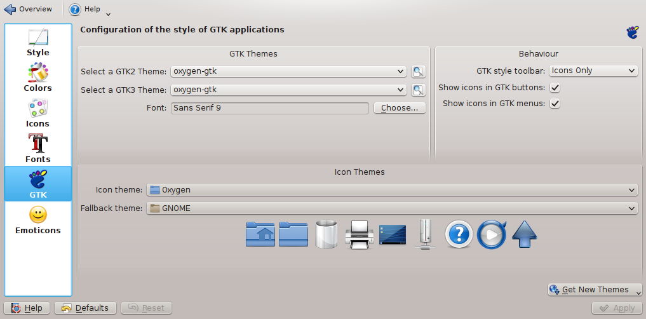The image size is (646, 319).
Task: Preview the selected GTK2 theme
Action: [418, 72]
